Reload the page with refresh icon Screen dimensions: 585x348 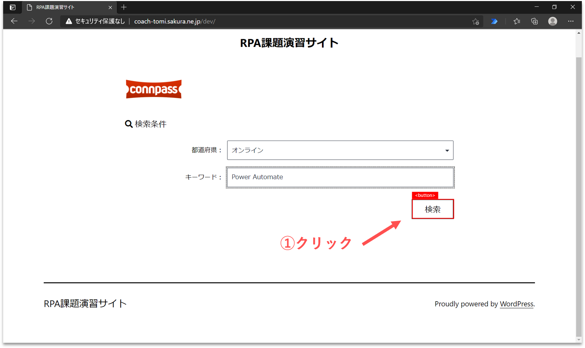(x=49, y=21)
